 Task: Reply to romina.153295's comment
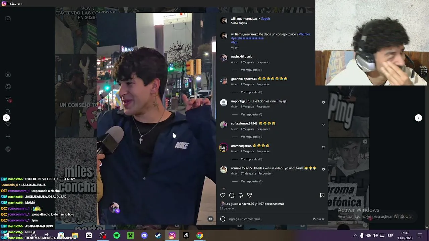tap(265, 174)
